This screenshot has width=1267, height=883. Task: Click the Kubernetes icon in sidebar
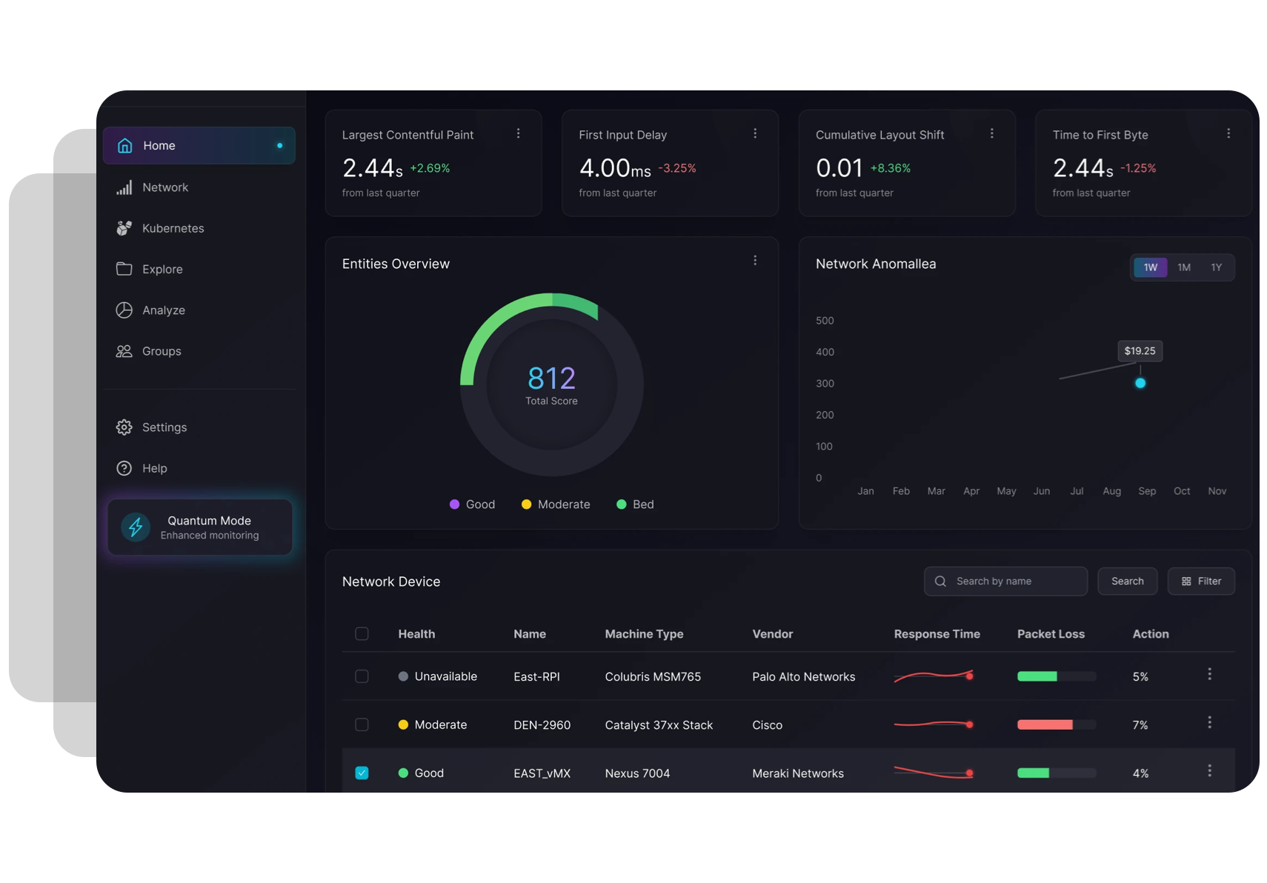(124, 228)
